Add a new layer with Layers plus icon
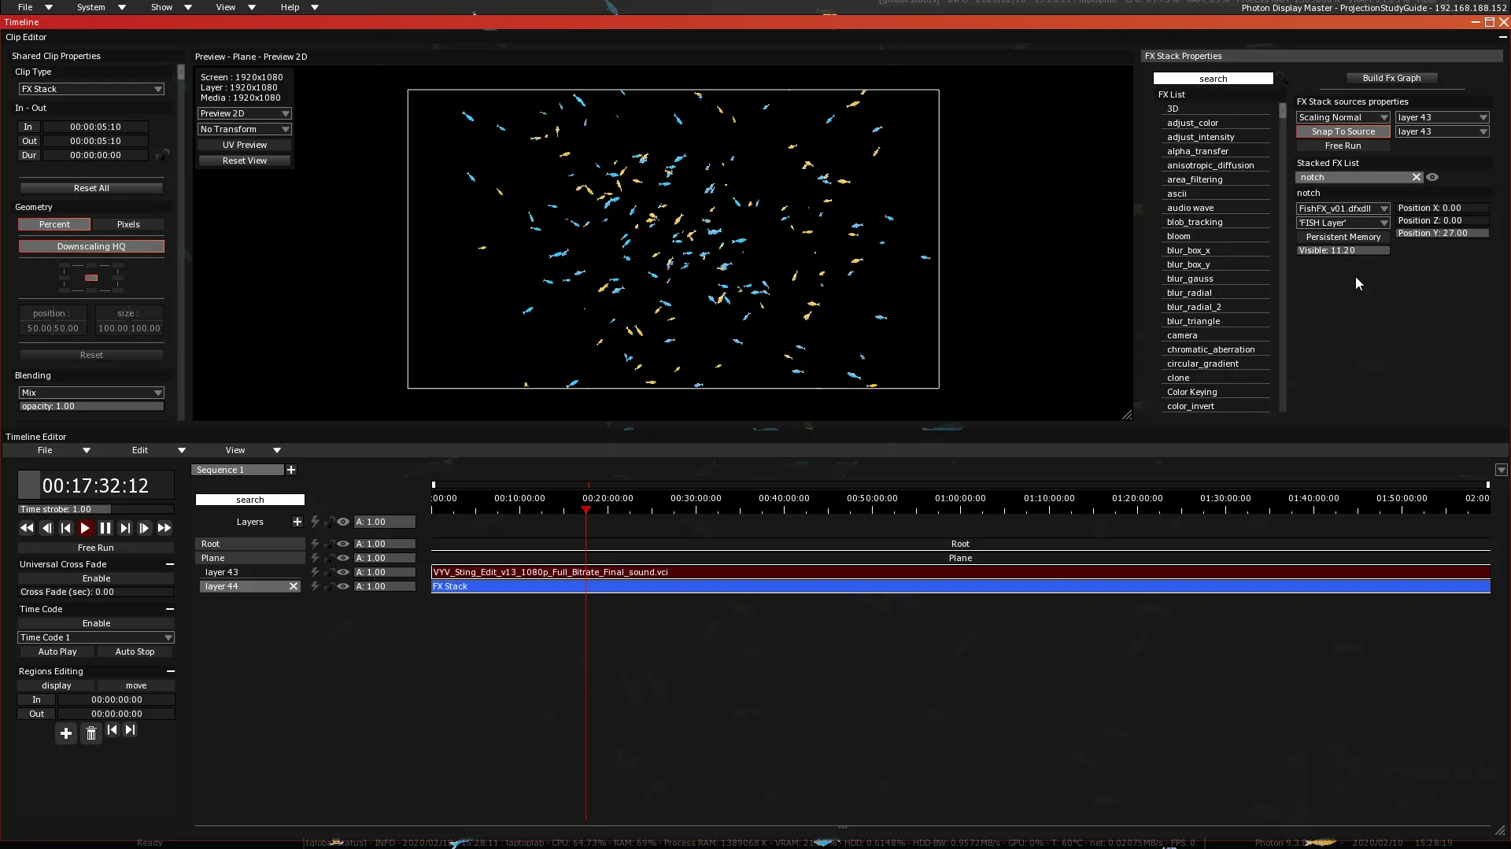Screen dimensions: 1511x849 pyautogui.click(x=297, y=522)
